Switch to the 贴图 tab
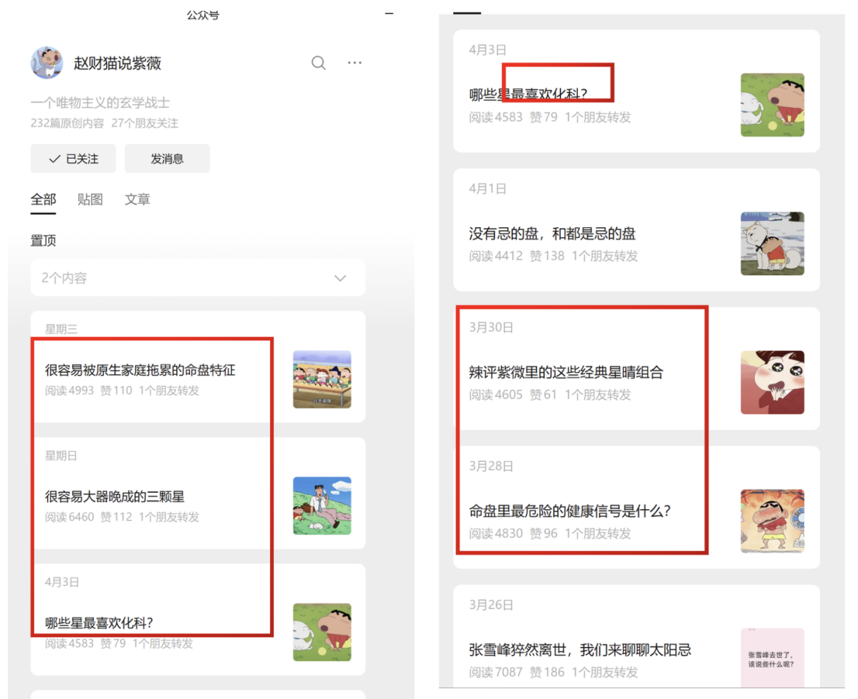Screen dimensions: 858x699 tap(90, 199)
